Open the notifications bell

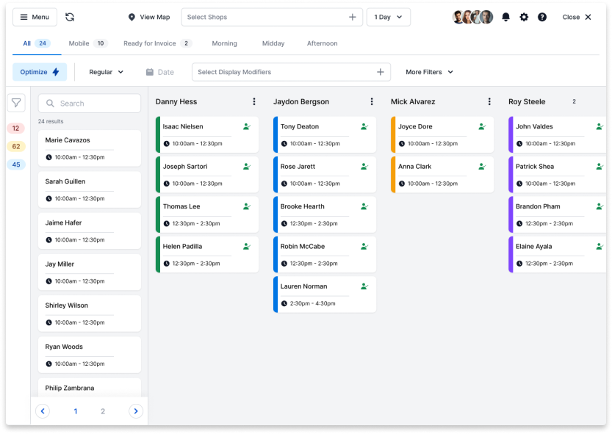click(x=505, y=17)
